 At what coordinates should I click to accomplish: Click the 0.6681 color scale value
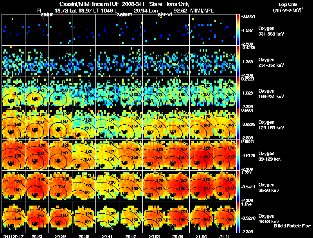coord(248,110)
